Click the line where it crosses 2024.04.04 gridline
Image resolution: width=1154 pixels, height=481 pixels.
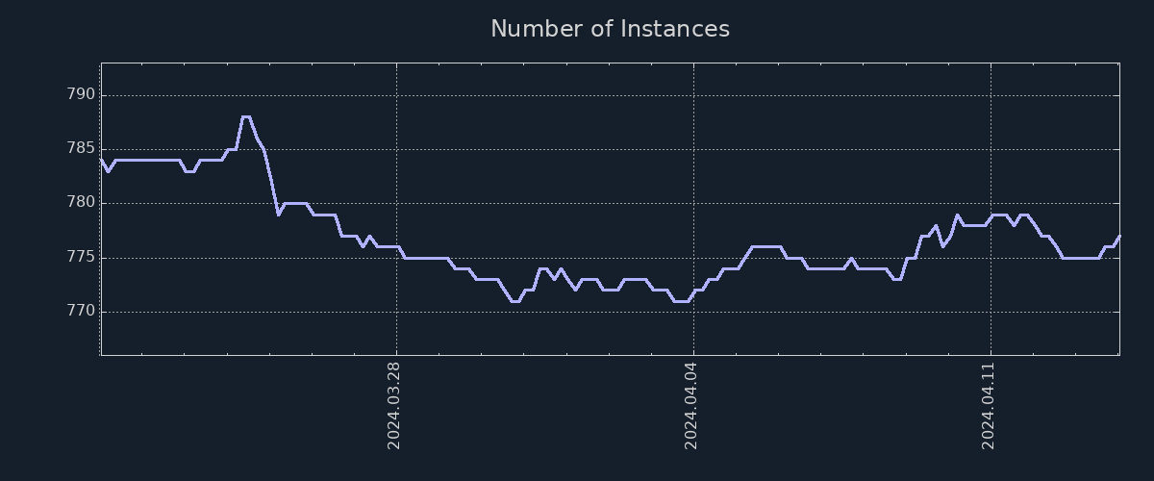click(693, 291)
